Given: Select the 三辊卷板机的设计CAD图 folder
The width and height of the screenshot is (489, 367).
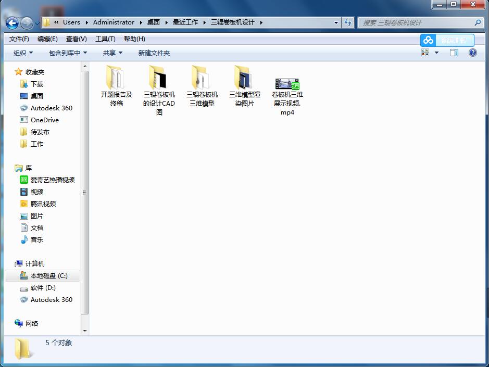Looking at the screenshot, I should coord(159,91).
